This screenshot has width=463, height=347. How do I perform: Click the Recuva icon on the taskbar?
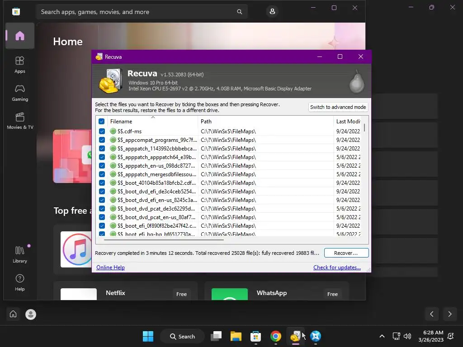click(295, 336)
